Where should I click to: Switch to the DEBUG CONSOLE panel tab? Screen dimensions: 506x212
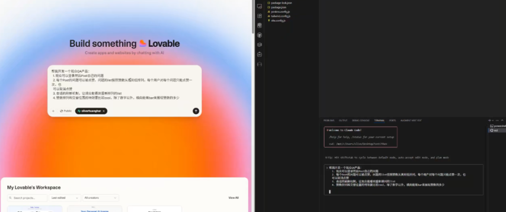click(x=361, y=120)
